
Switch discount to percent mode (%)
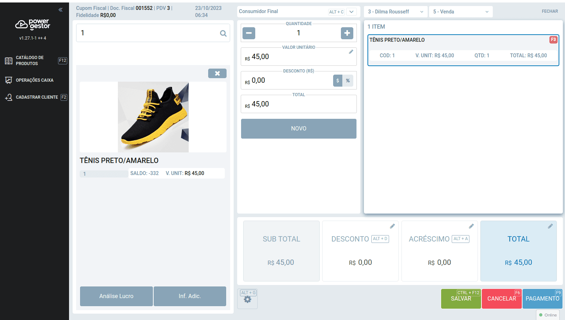tap(348, 81)
